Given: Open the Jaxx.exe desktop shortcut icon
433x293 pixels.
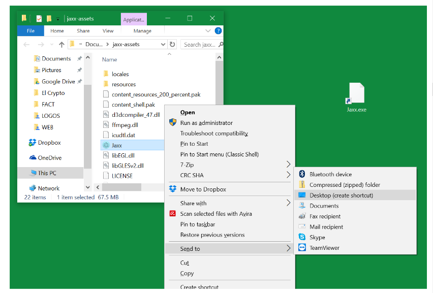Looking at the screenshot, I should [356, 93].
